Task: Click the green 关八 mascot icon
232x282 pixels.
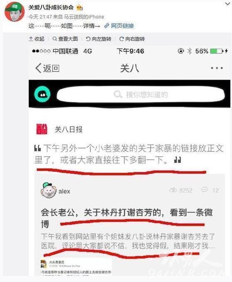Action: [x=42, y=94]
